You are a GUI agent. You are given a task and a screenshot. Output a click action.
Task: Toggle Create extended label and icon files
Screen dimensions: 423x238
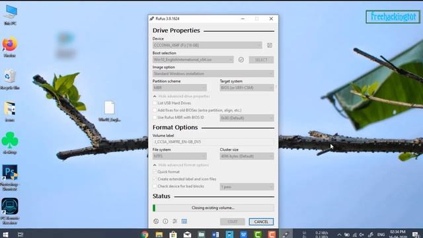coord(155,179)
